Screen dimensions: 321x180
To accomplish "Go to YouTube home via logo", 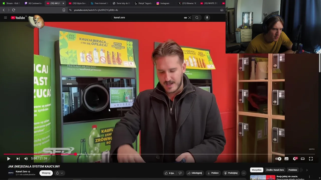I will (18, 18).
